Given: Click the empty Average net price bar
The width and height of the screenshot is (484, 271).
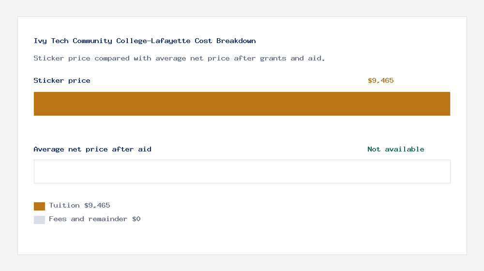Looking at the screenshot, I should point(242,171).
